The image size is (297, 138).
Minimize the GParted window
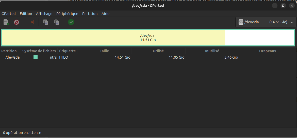[x=275, y=6]
